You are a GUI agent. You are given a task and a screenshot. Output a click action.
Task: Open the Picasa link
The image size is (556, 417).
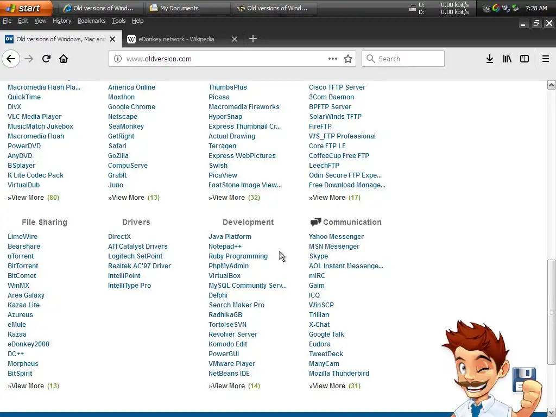(219, 97)
